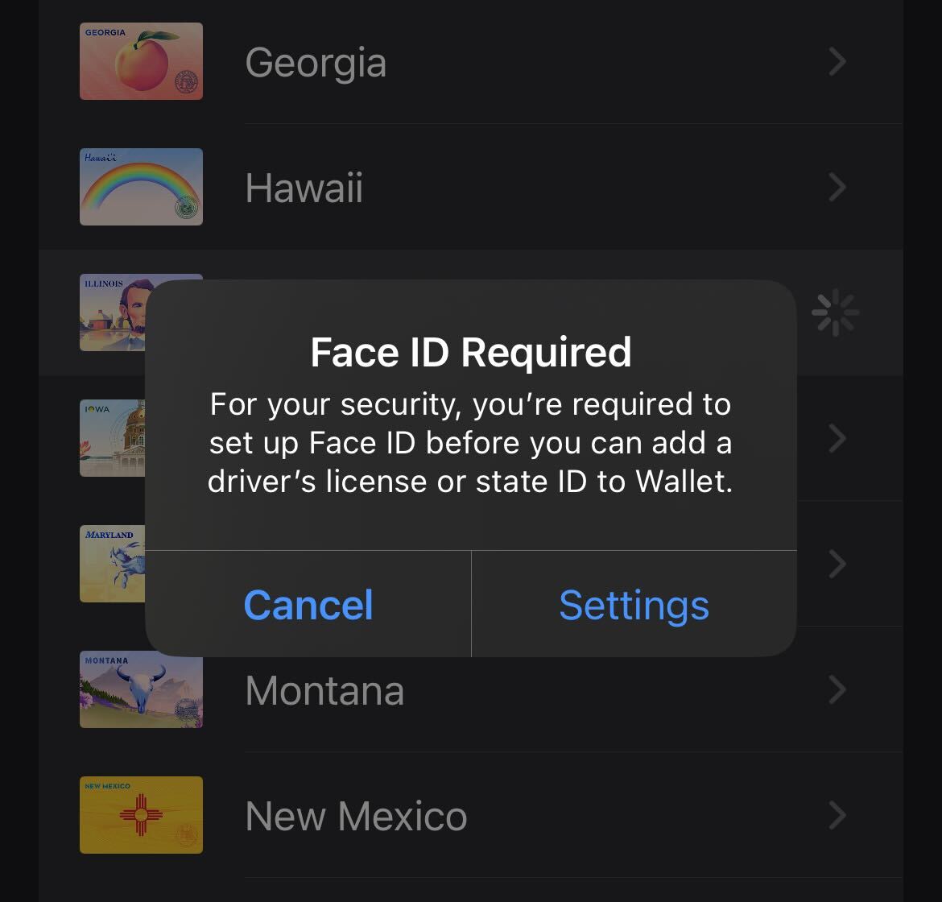Choose Montana from the state list
The height and width of the screenshot is (902, 942).
(x=324, y=691)
